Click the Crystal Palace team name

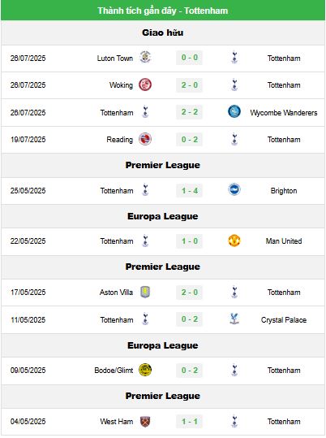click(x=284, y=320)
